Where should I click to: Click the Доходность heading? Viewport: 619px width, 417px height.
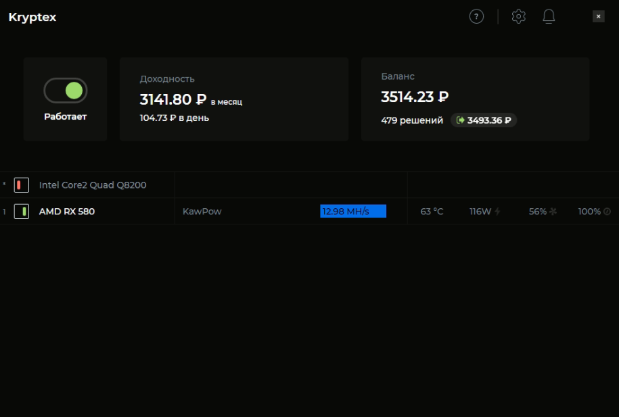(x=167, y=79)
